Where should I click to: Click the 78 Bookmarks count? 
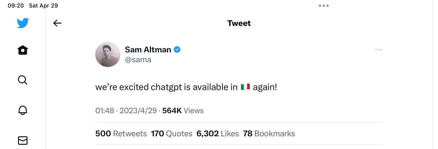click(269, 134)
